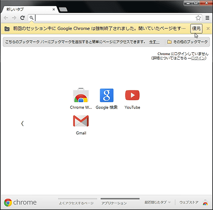Expand 最近閉じたタブ dropdown
213x210 pixels.
(157, 202)
